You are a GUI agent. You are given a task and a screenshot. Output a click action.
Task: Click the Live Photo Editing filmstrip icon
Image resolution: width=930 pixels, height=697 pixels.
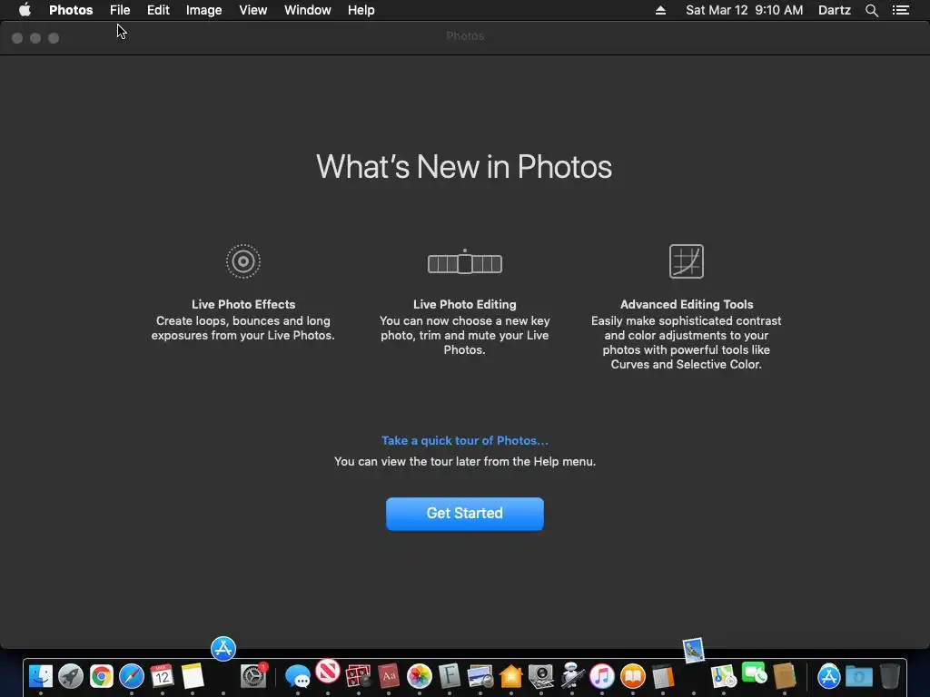(464, 262)
